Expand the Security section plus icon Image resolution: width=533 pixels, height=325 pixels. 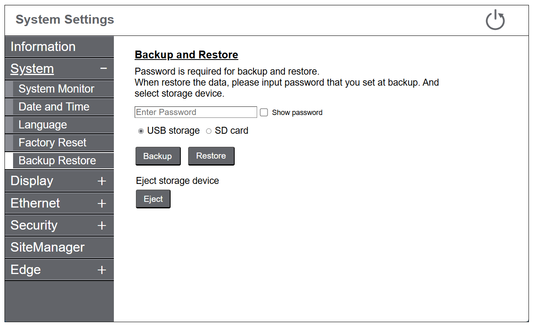pyautogui.click(x=102, y=225)
